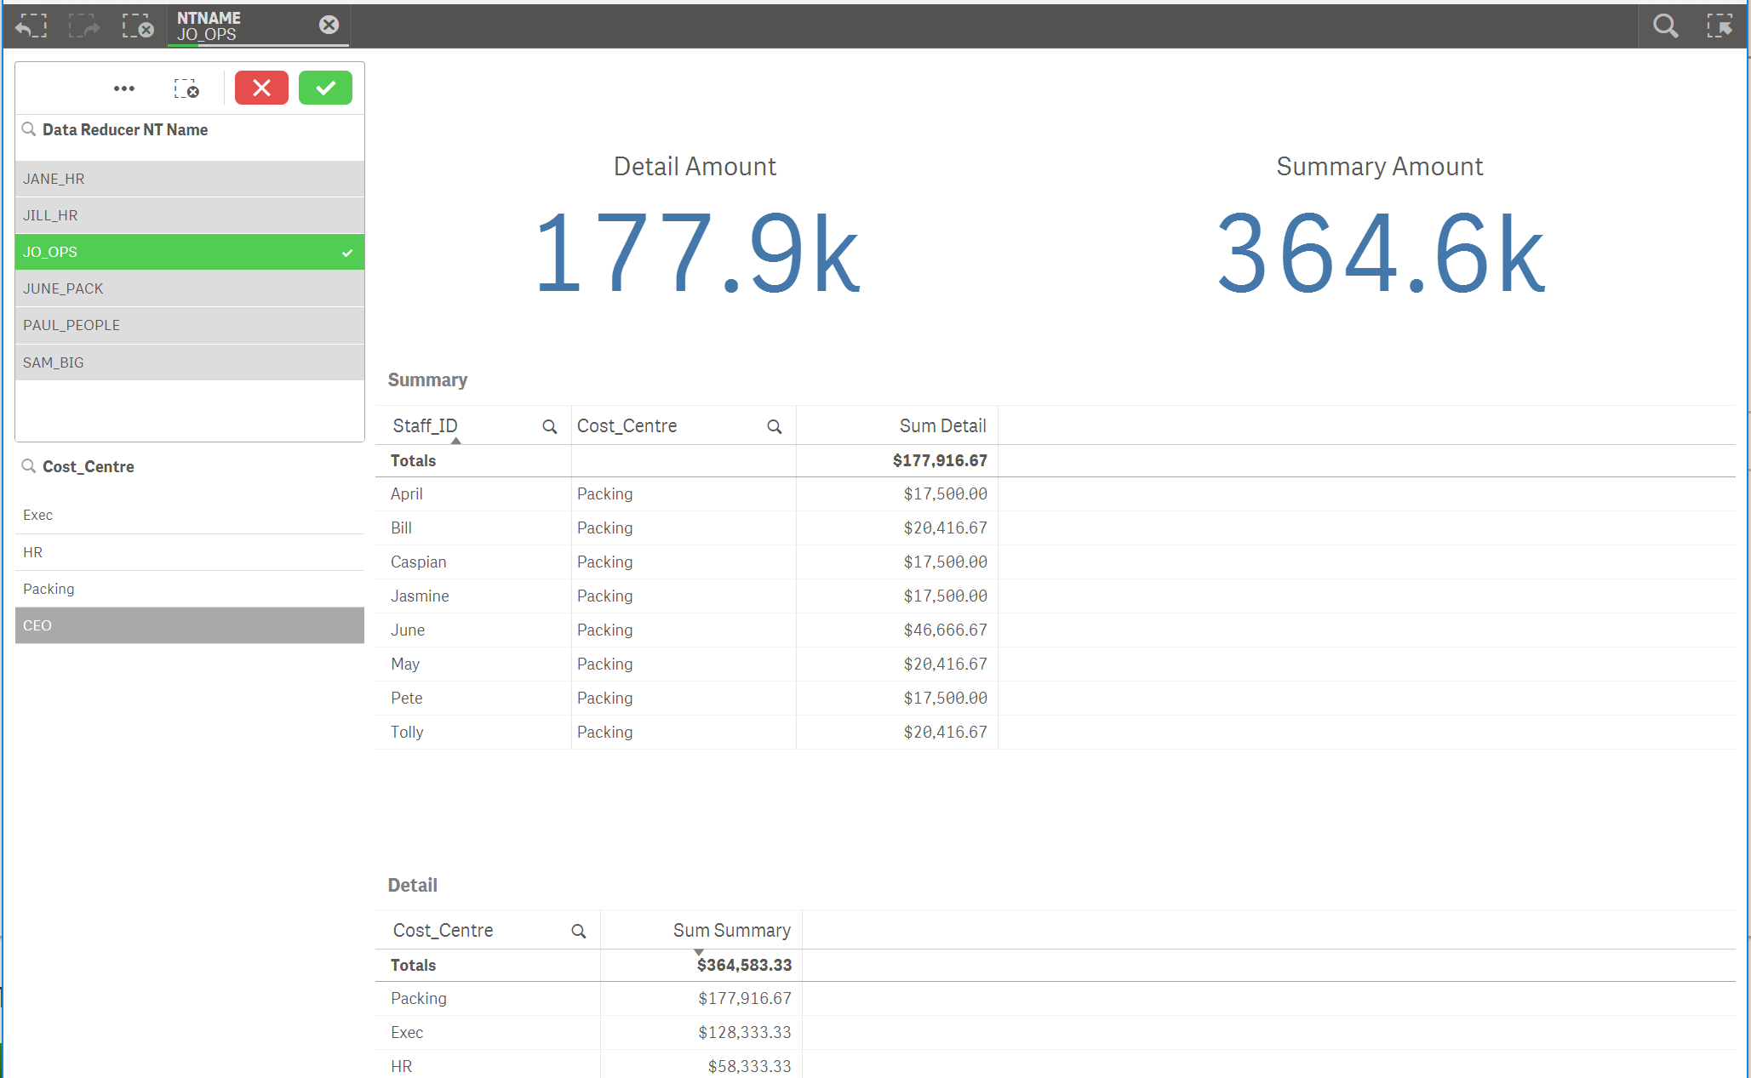Cancel selection with red X button

(x=261, y=88)
